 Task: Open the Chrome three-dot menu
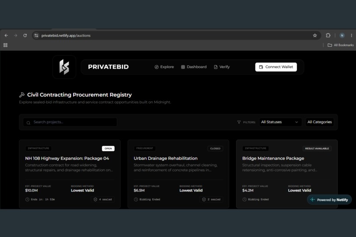[x=352, y=35]
